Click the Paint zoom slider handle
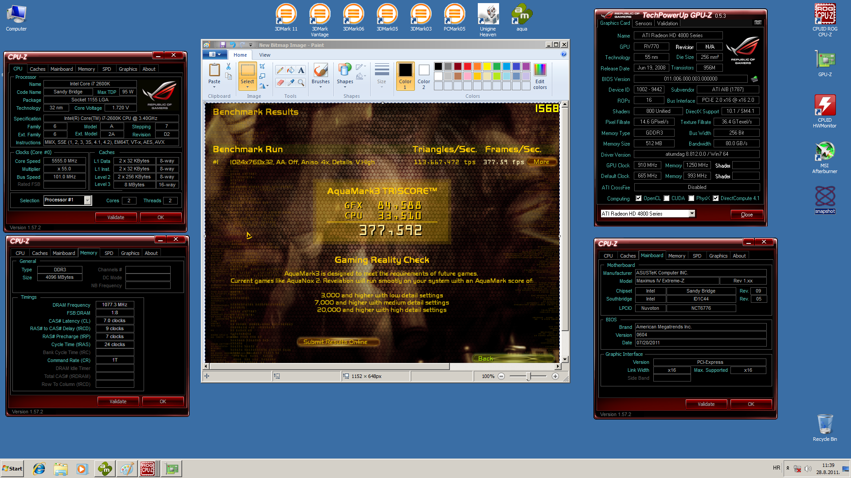Screen dimensions: 851x478 [528, 376]
